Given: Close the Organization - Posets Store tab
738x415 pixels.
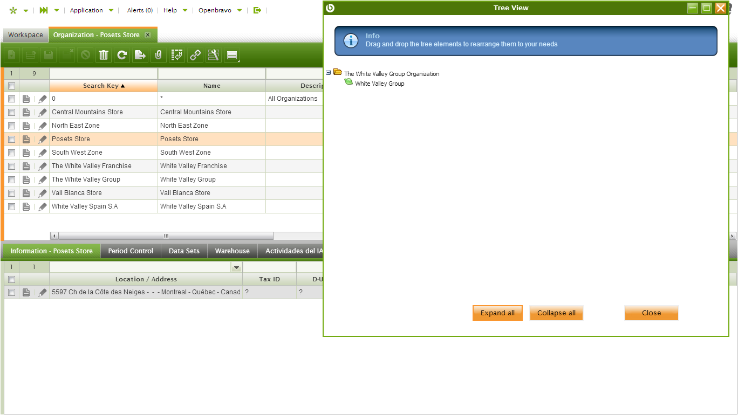Looking at the screenshot, I should (x=148, y=35).
